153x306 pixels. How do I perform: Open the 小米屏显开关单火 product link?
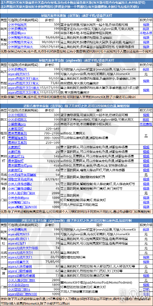coord(20,47)
